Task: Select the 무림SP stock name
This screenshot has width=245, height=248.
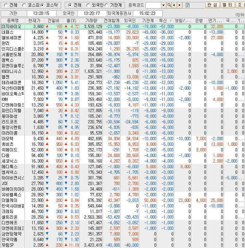Action: click(8, 245)
